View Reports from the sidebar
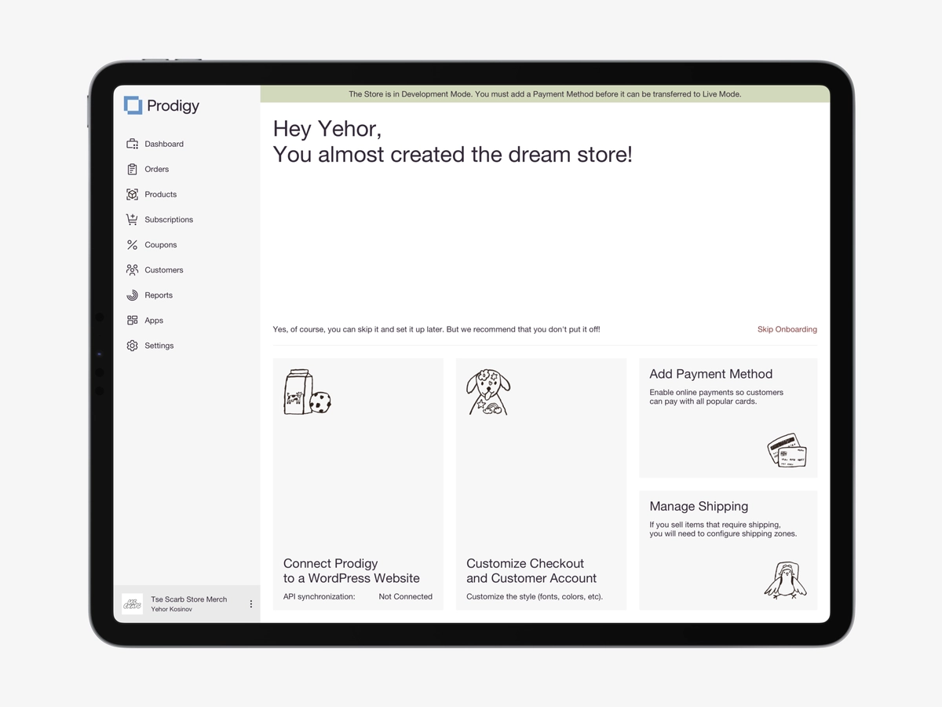 click(159, 295)
